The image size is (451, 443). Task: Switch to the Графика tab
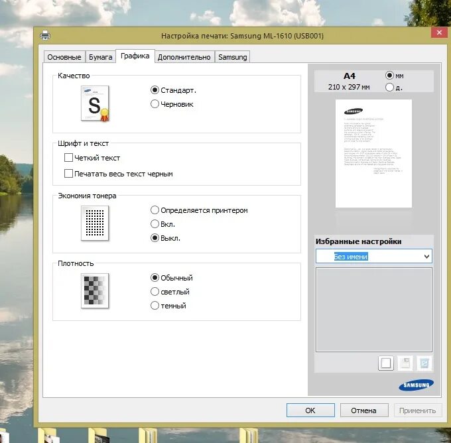[135, 56]
